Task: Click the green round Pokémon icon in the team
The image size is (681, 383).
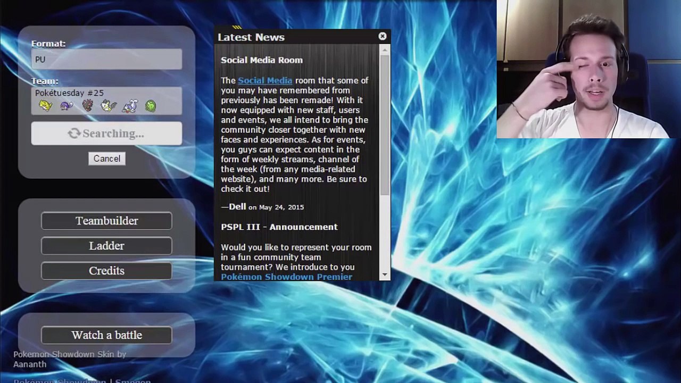Action: click(x=151, y=106)
